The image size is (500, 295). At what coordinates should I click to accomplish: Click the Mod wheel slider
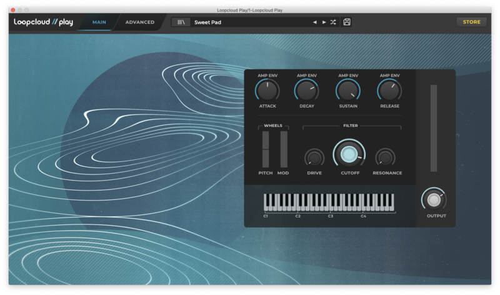(x=284, y=149)
